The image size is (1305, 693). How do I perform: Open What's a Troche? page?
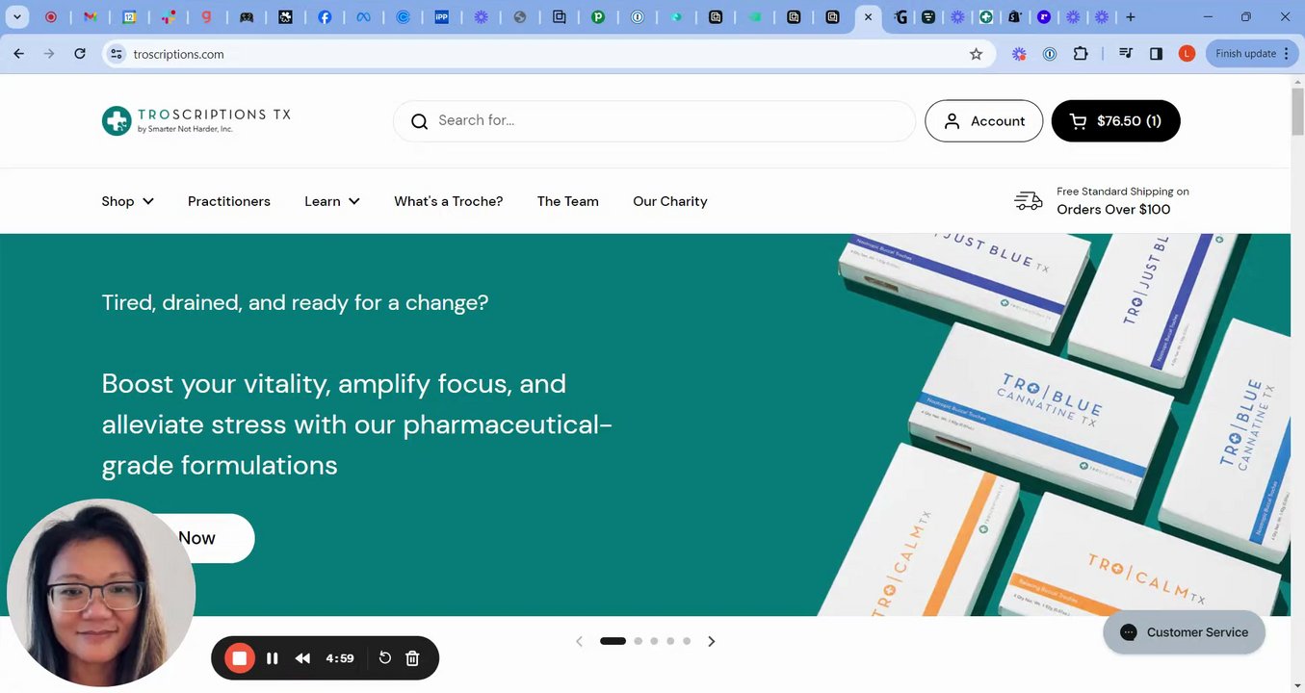tap(449, 201)
